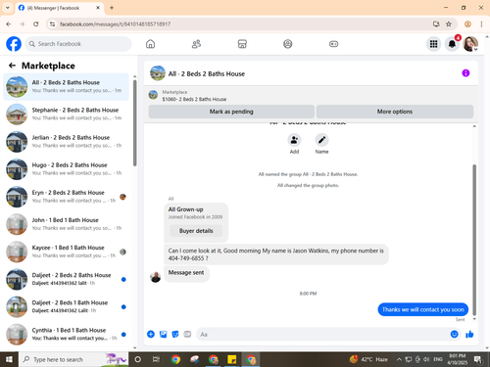Viewport: 490px width, 367px height.
Task: Click the Mark as pending button
Action: pos(231,112)
